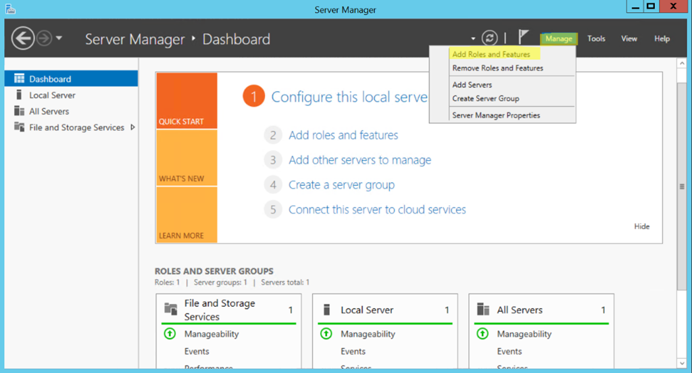Image resolution: width=692 pixels, height=373 pixels.
Task: Click Local Server manageability status icon
Action: point(326,334)
